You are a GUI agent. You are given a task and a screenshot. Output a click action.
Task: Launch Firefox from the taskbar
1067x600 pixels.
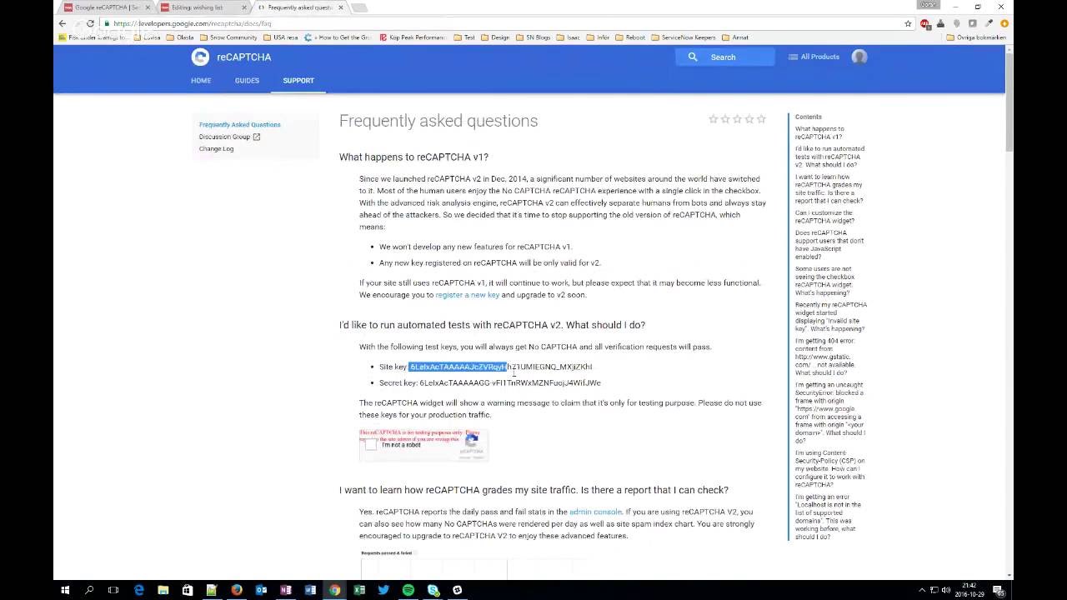[x=237, y=590]
